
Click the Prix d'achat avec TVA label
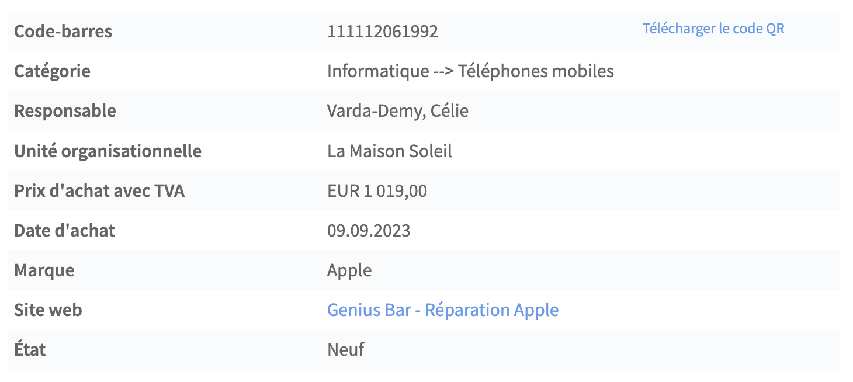pos(99,190)
